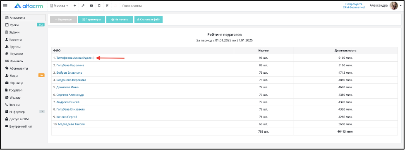405x150 pixels.
Task: Open the envelope mail icon
Action: point(91,5)
